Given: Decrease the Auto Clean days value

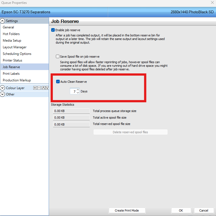Looking at the screenshot, I should pos(78,93).
